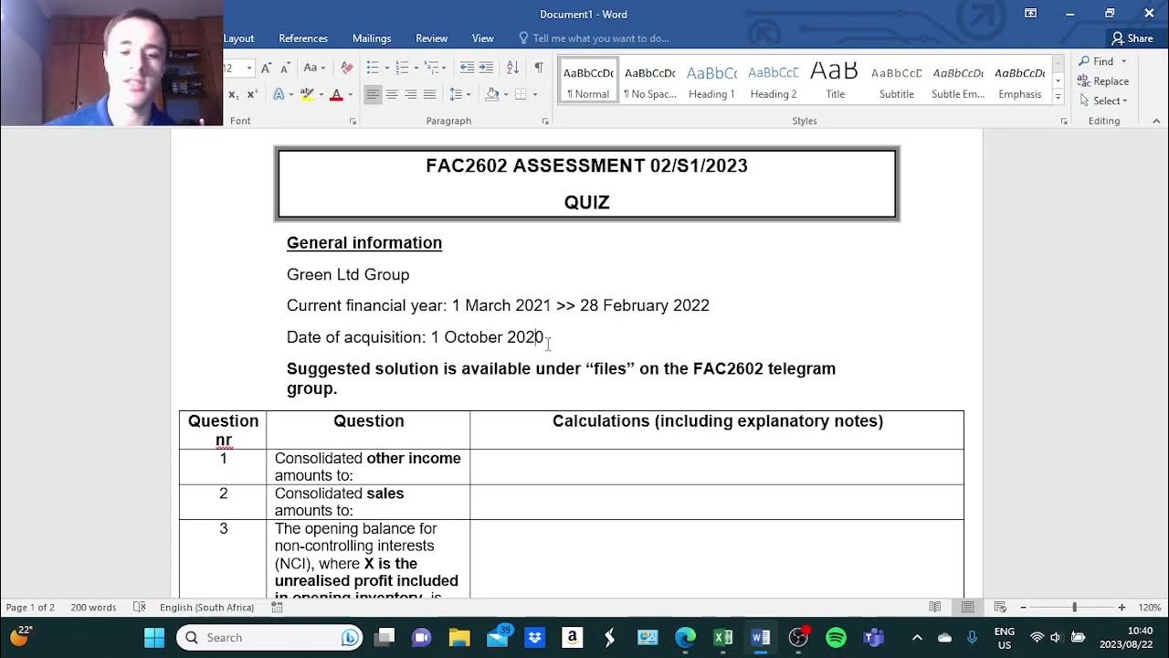Apply the Subtitle style
This screenshot has height=658, width=1169.
click(x=897, y=80)
